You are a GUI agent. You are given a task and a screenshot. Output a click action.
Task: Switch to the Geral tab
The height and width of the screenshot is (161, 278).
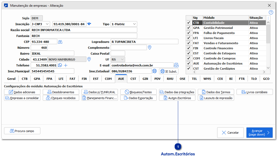(11, 79)
